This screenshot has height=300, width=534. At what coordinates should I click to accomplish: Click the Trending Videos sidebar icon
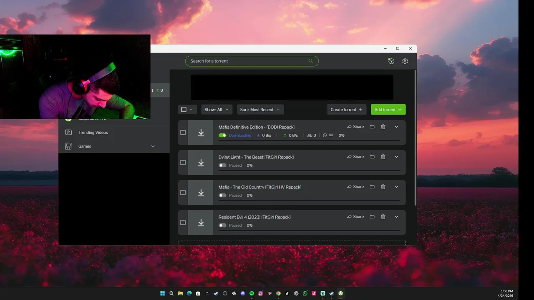(x=68, y=132)
